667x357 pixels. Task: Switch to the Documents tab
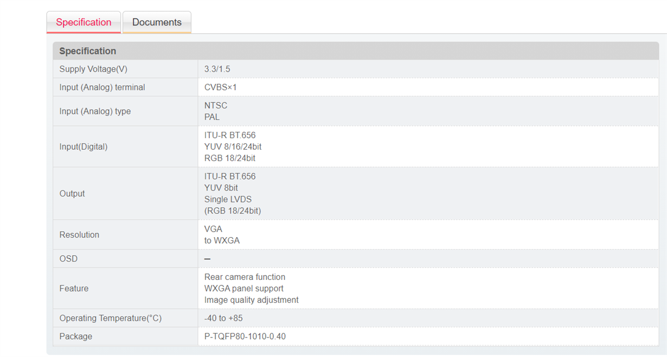click(x=157, y=22)
